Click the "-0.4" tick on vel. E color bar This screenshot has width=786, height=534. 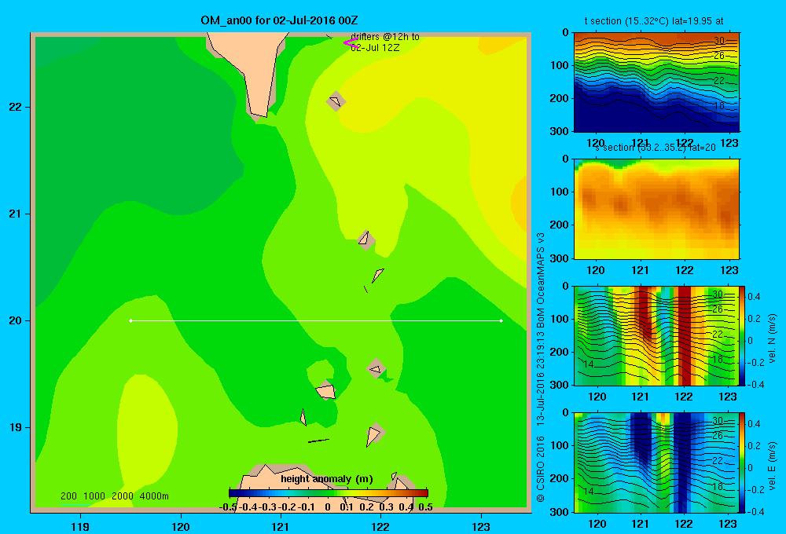pyautogui.click(x=755, y=511)
